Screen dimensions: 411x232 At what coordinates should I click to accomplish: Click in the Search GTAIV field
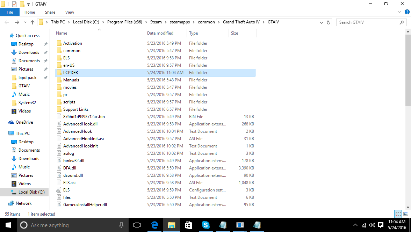coord(367,22)
